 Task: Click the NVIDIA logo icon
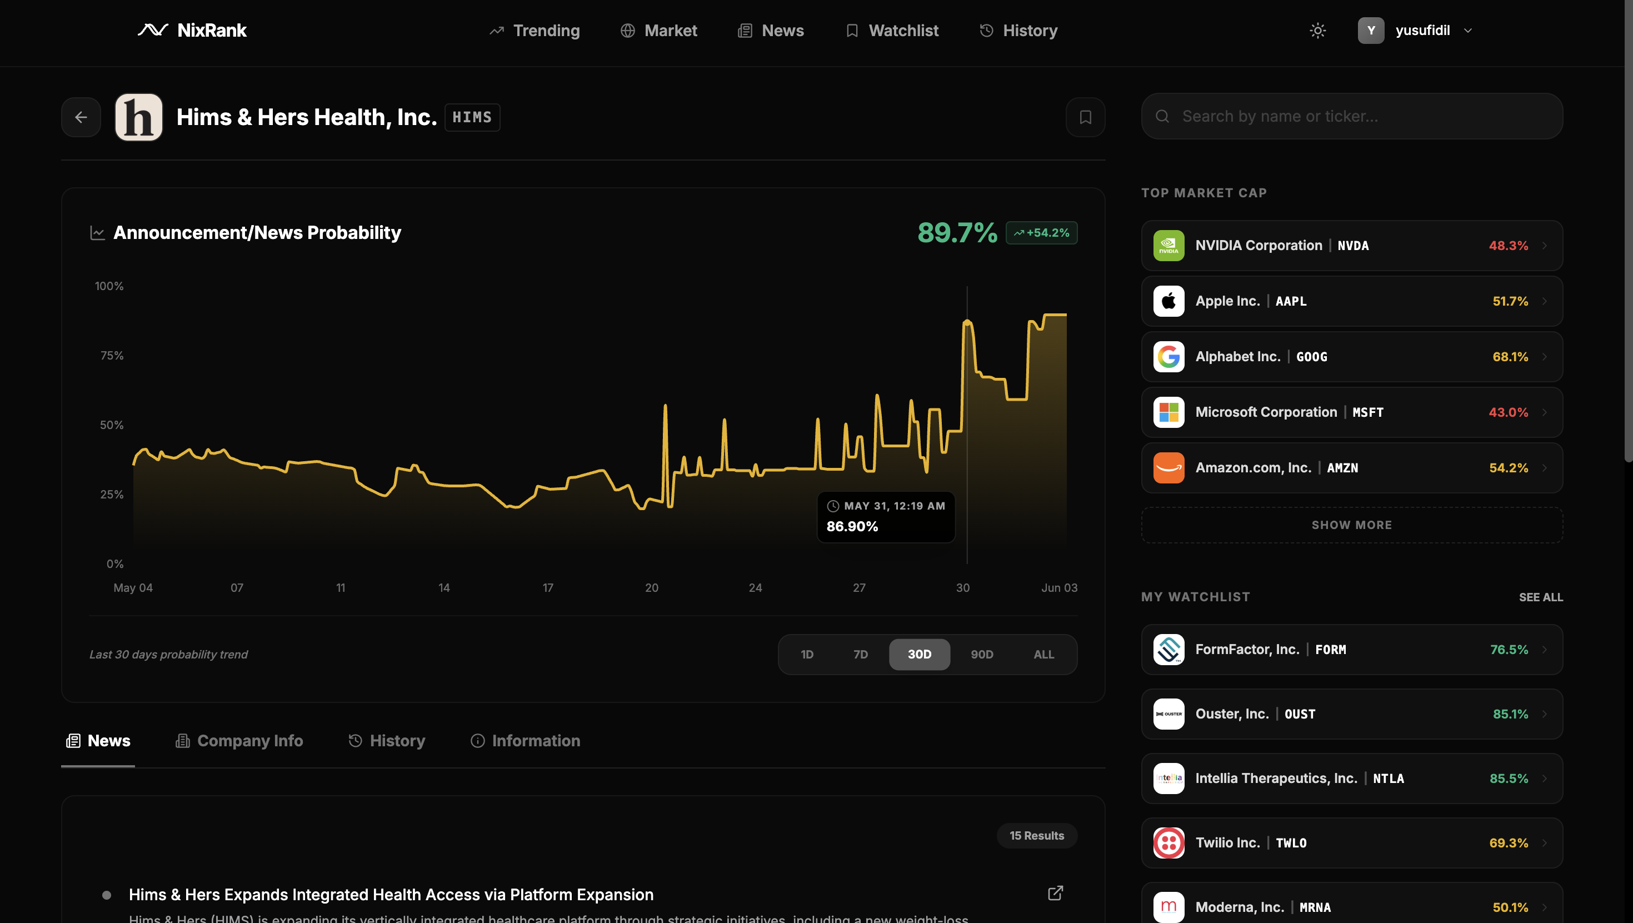(1168, 246)
